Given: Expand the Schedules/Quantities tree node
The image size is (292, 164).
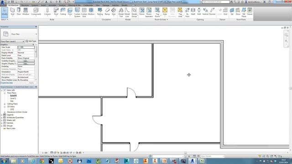Looking at the screenshot, I should tap(2, 118).
